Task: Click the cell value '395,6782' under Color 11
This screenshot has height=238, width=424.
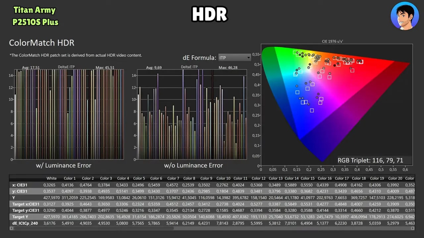Action: click(x=240, y=198)
